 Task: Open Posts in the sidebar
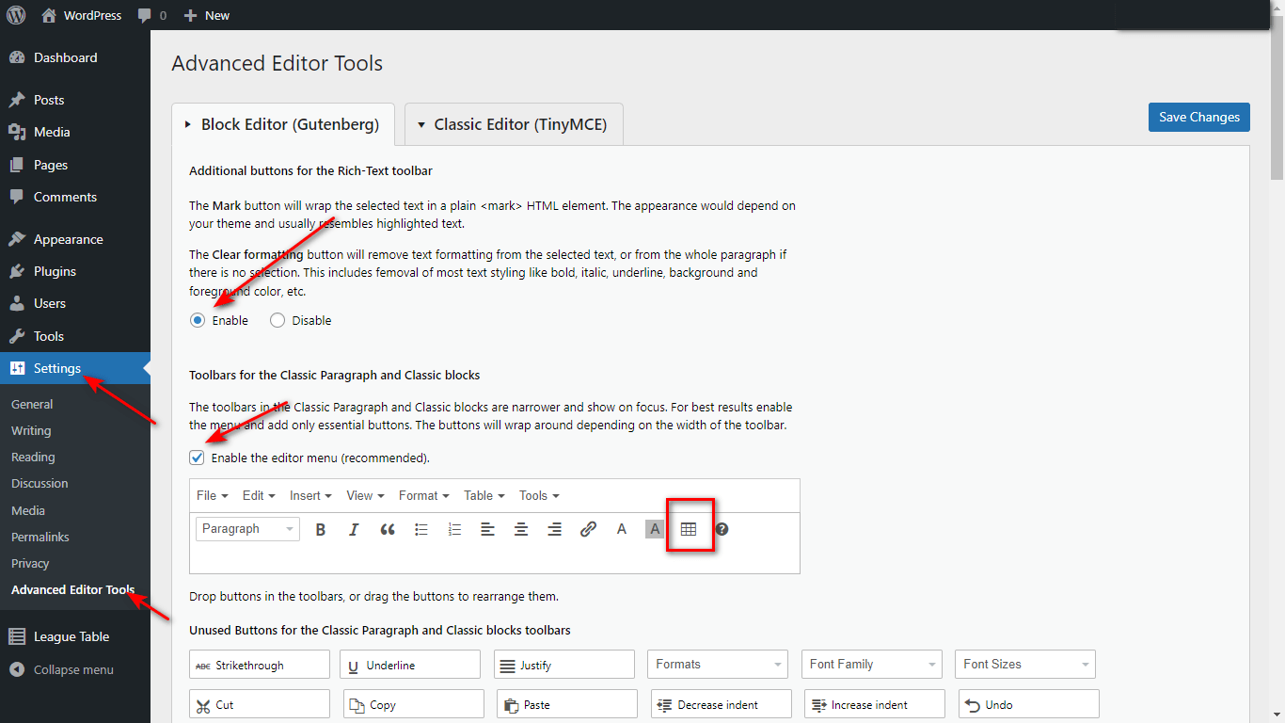click(x=75, y=100)
